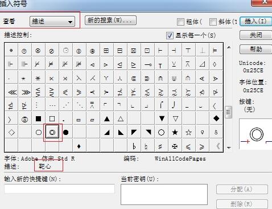Screen dimensions: 272x209
Task: Open the 查看 描述 dropdown
Action: tap(52, 22)
